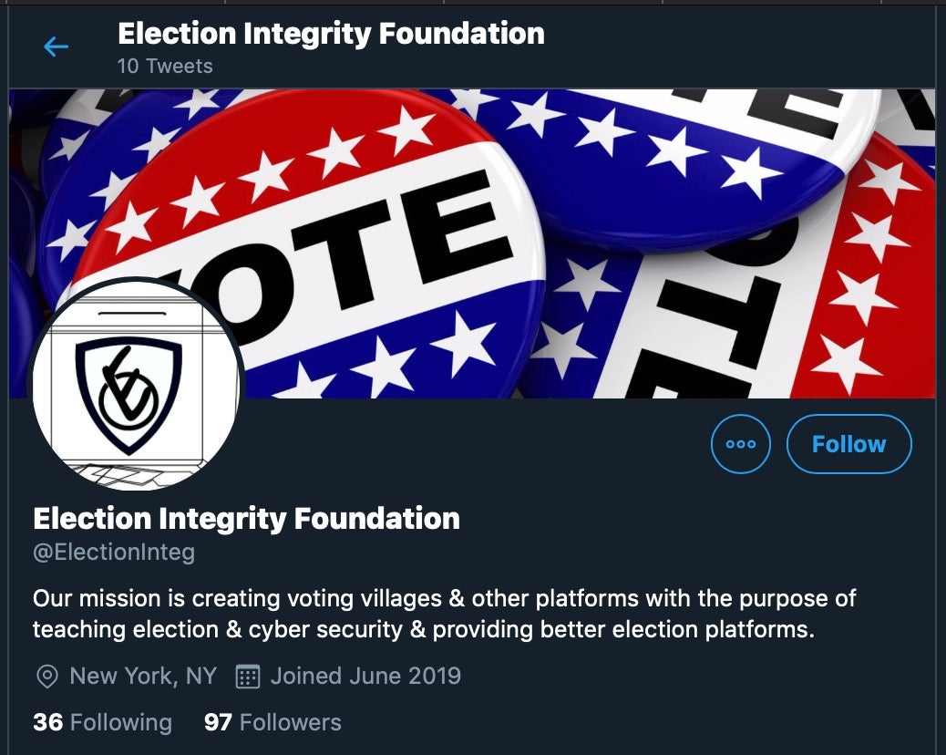
Task: View the 97 Followers list
Action: click(x=272, y=722)
